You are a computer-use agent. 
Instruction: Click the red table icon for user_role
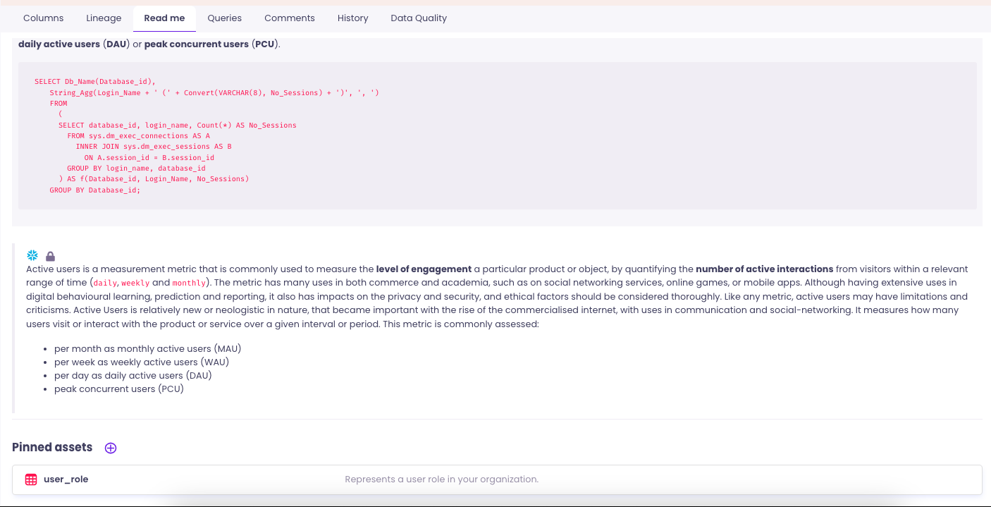(x=31, y=479)
